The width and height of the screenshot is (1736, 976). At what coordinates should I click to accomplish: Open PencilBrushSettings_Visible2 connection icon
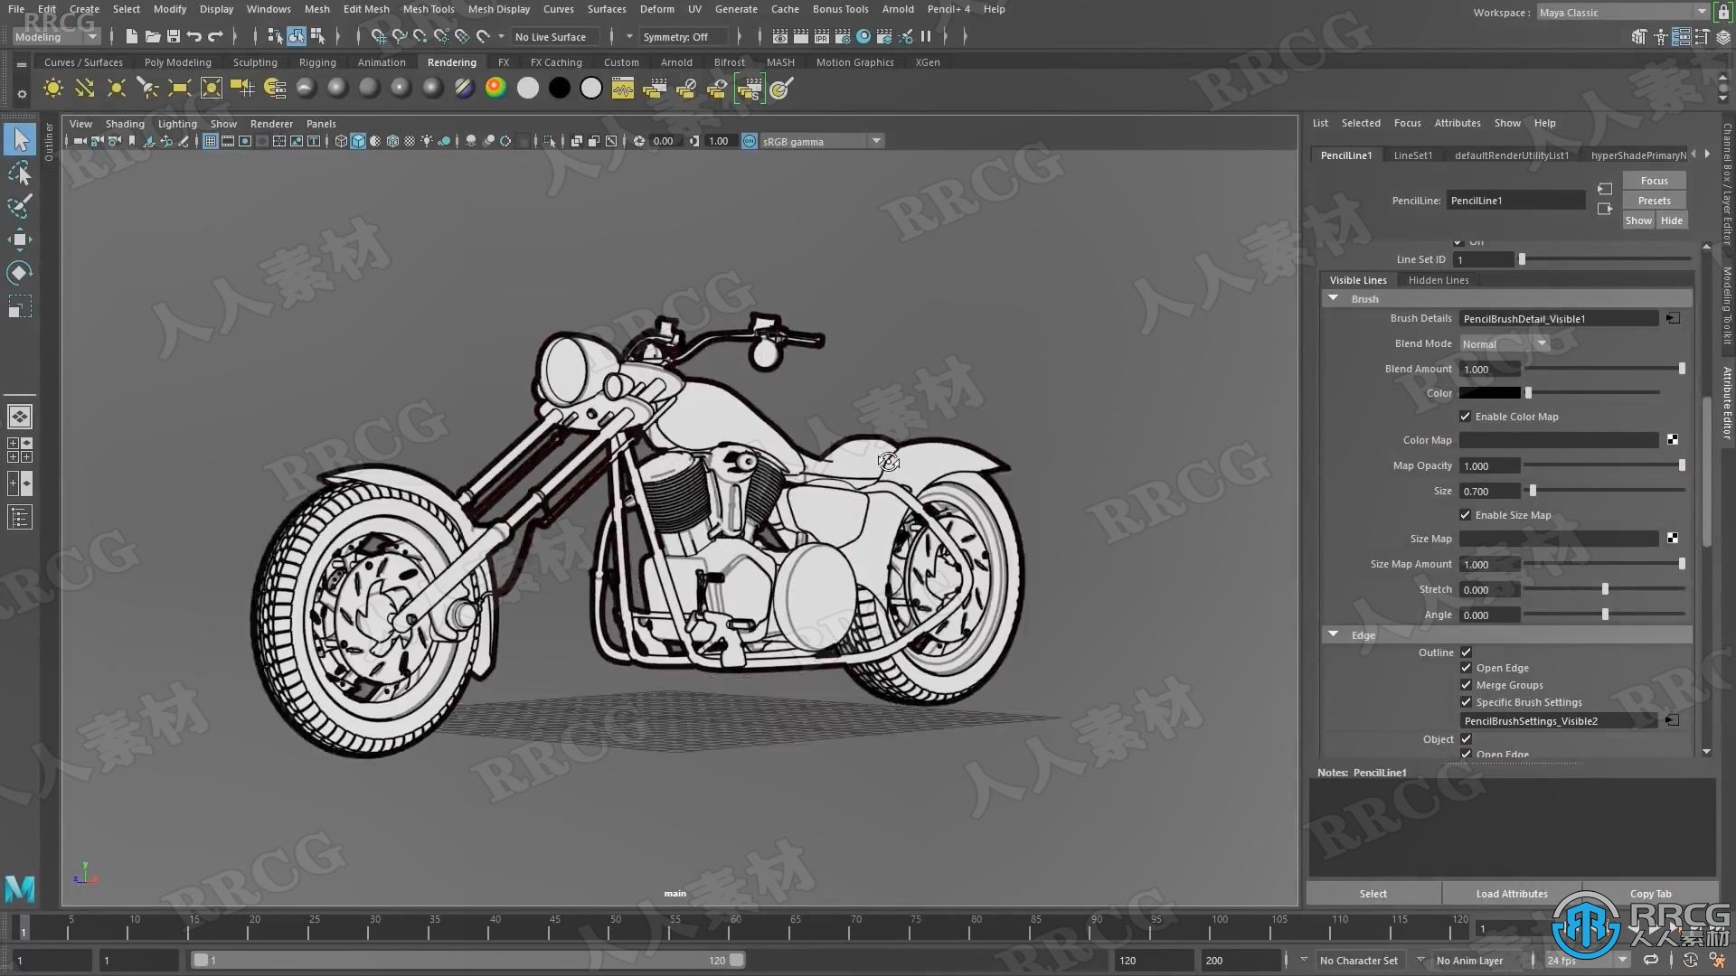tap(1672, 720)
